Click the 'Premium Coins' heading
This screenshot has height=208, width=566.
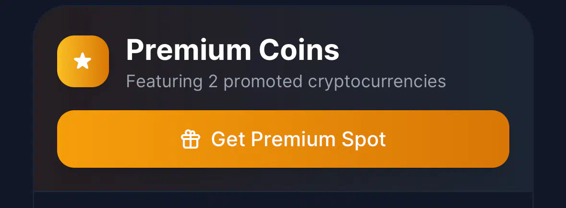[232, 50]
